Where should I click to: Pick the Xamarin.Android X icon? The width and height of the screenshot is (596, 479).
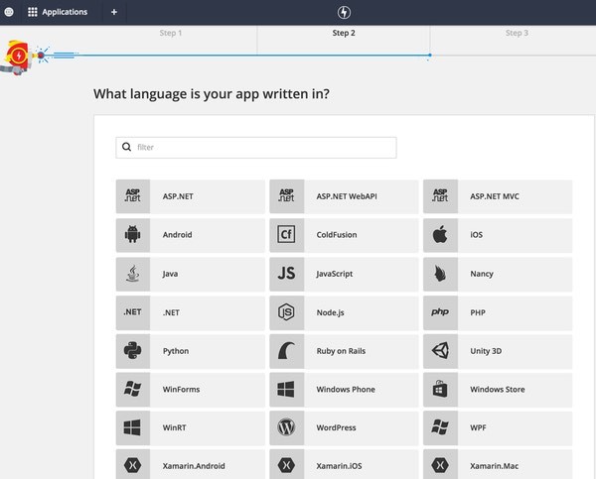tap(133, 465)
